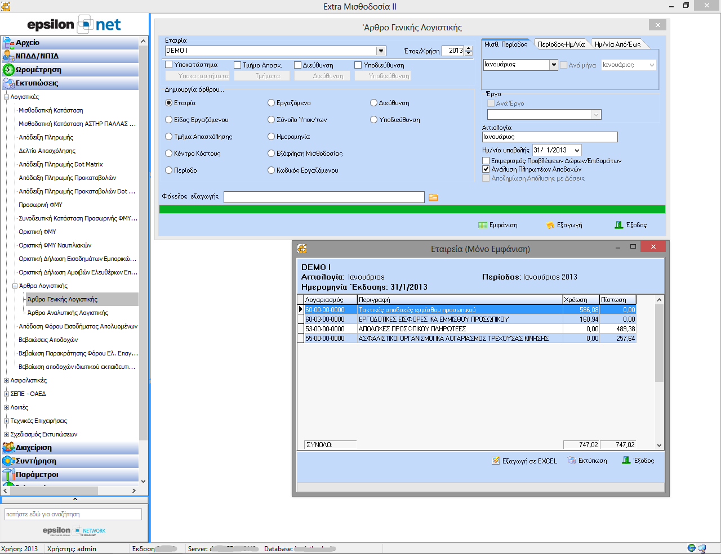Enable the Υποκατάστημα checkbox
This screenshot has height=554, width=721.
coord(169,65)
